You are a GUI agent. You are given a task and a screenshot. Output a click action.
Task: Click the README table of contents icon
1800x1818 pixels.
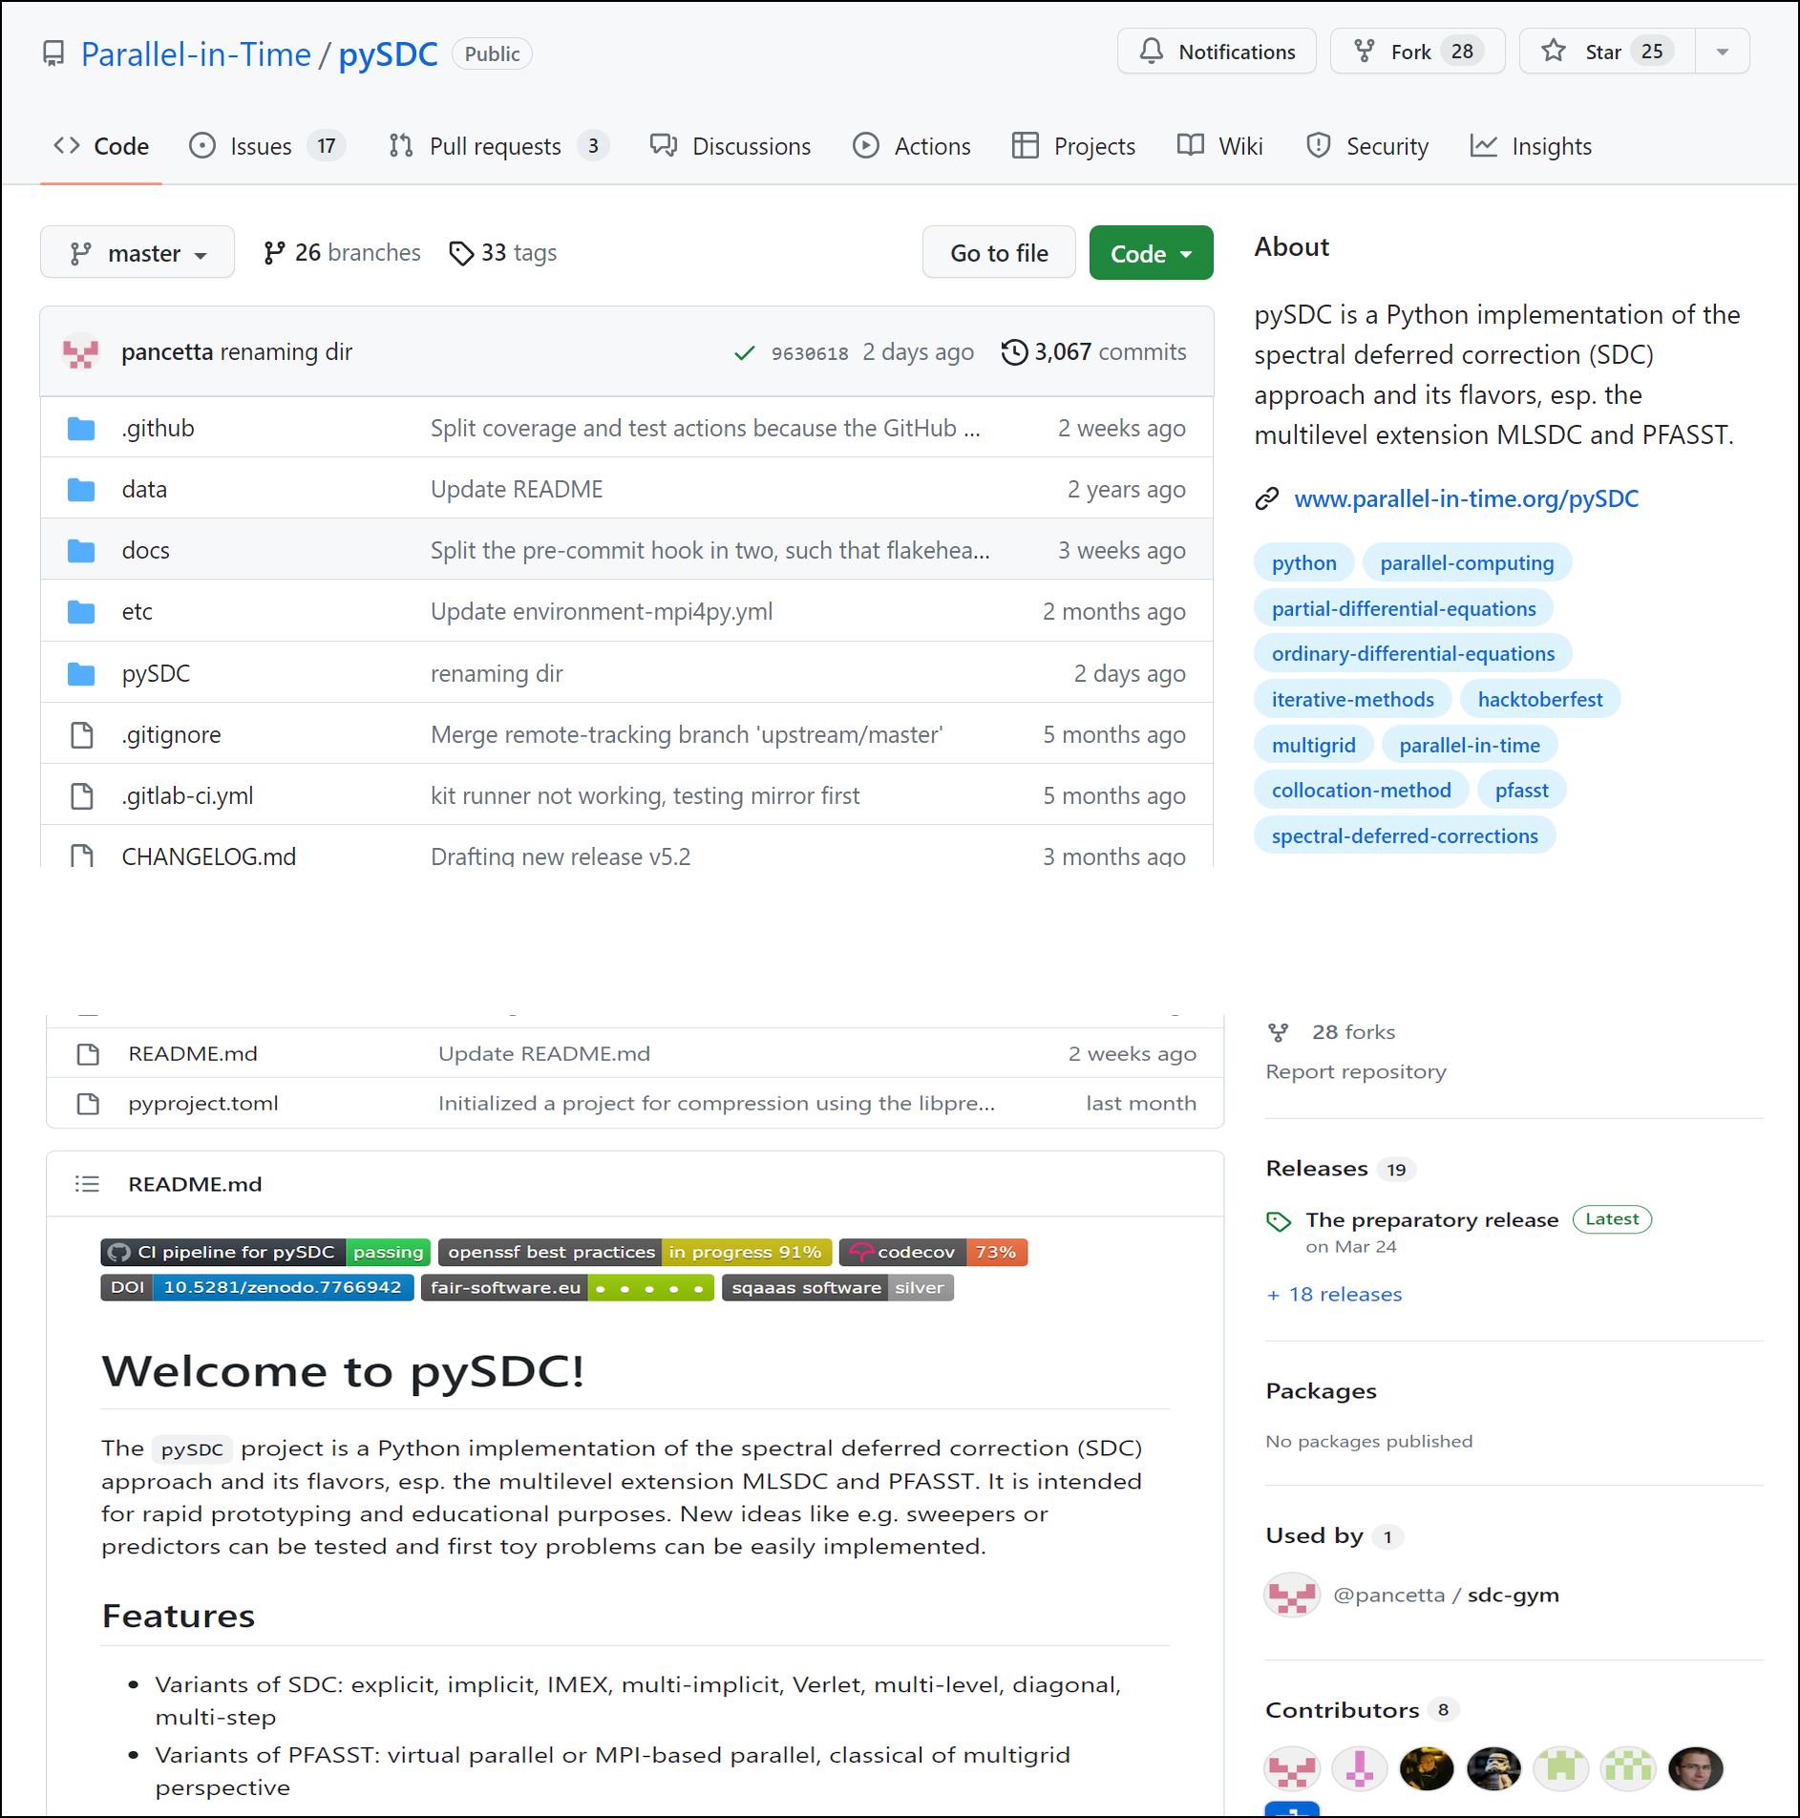87,1184
